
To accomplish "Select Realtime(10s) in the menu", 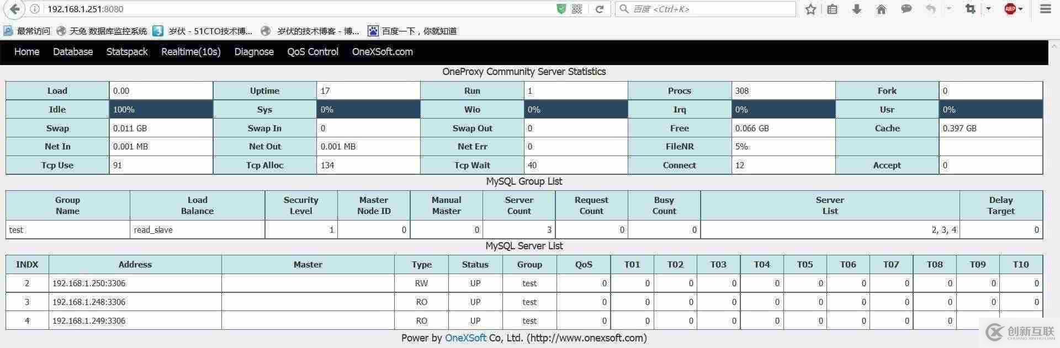I will tap(191, 52).
